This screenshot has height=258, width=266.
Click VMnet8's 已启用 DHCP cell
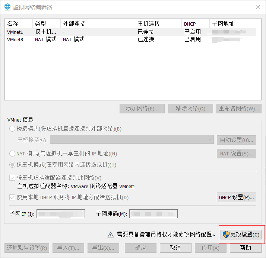pos(192,39)
